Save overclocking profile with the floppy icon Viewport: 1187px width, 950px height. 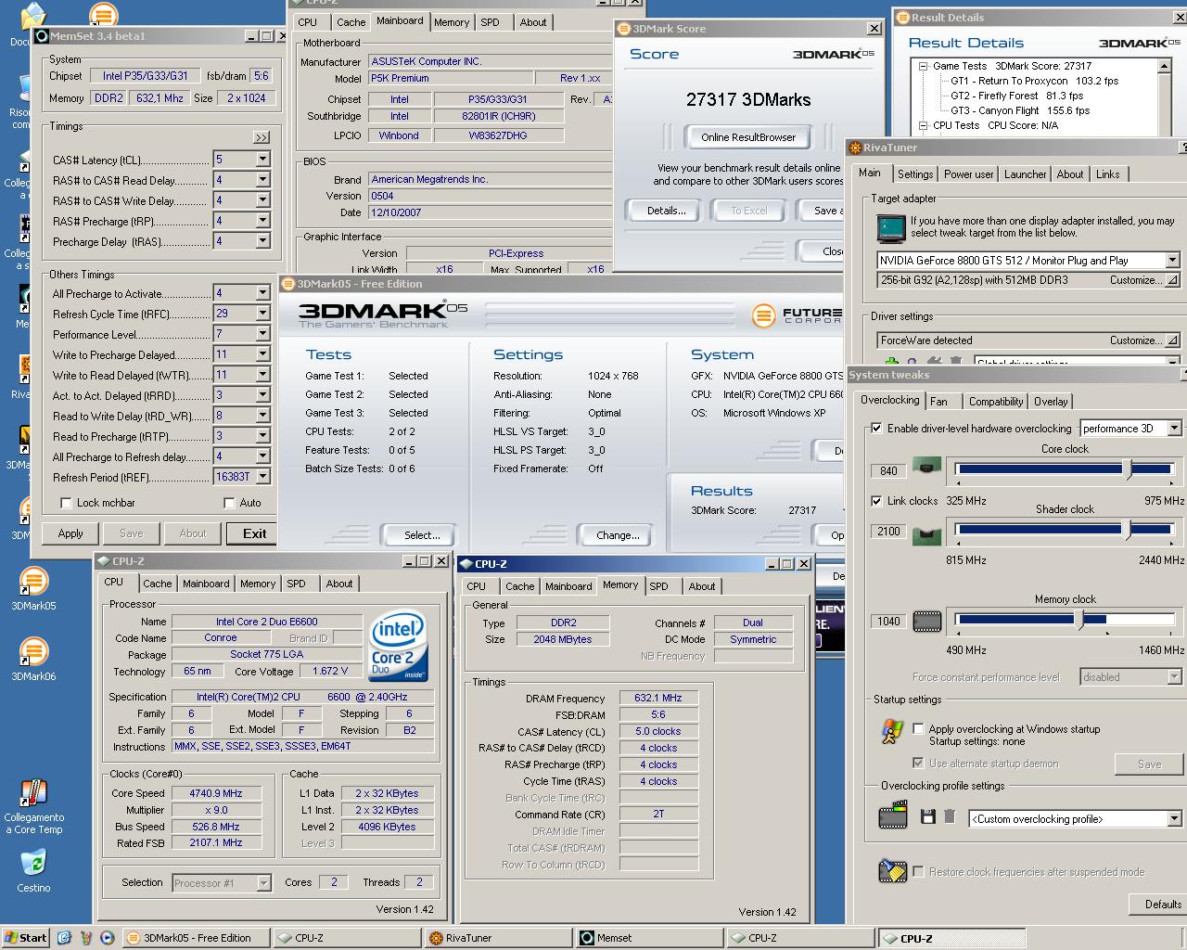click(x=927, y=816)
